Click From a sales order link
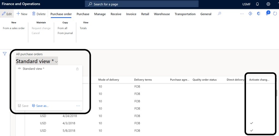Viewport: 279px width, 136px height. tap(14, 28)
